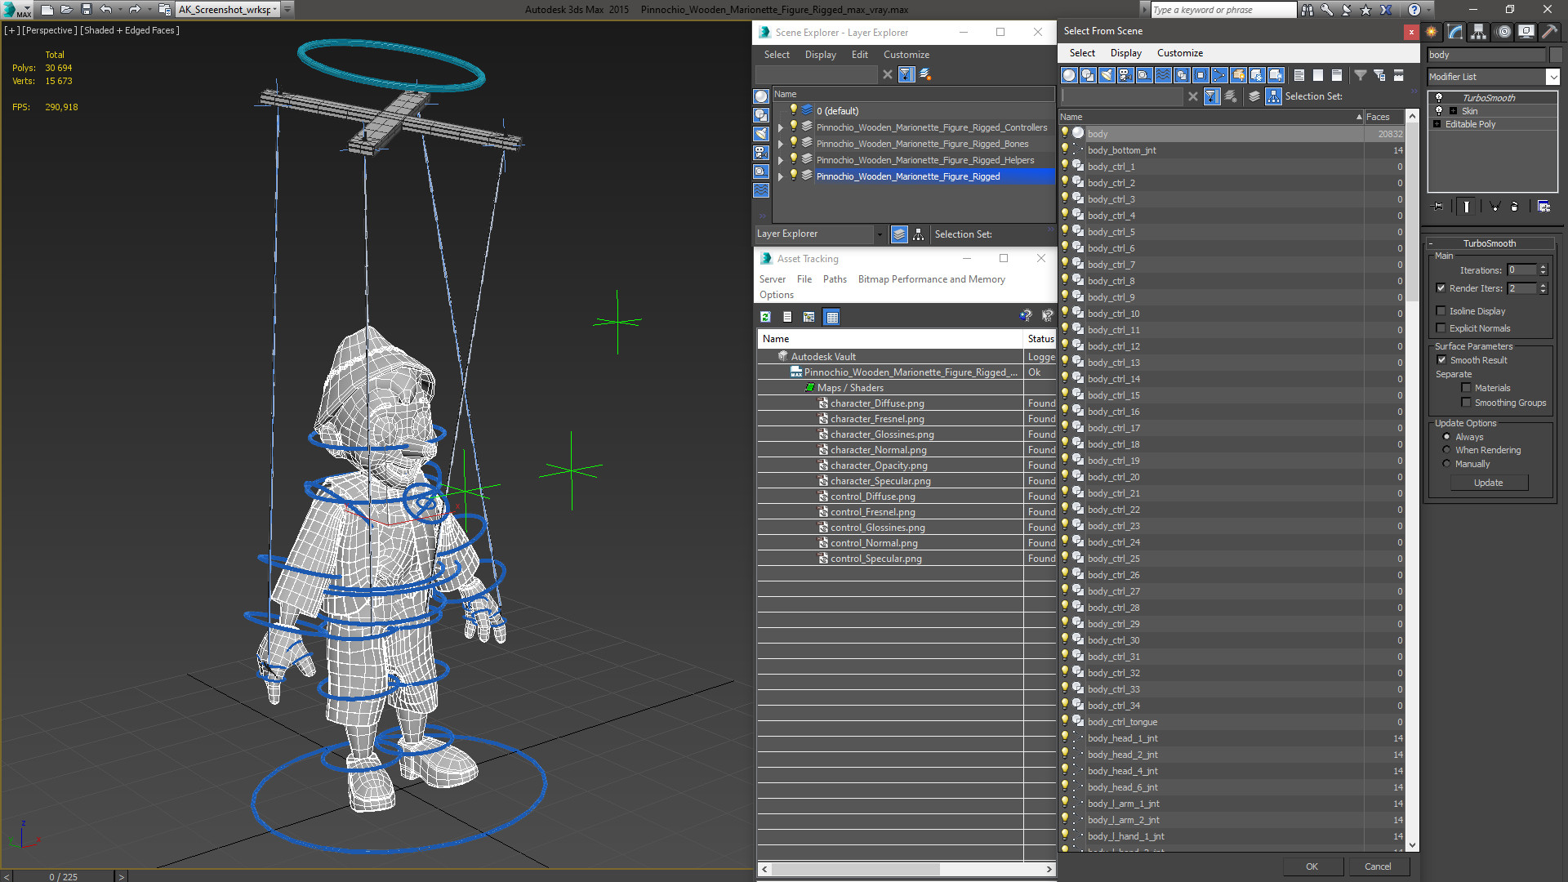Click the object color swatch beside body name
1568x882 pixels.
[x=1555, y=55]
